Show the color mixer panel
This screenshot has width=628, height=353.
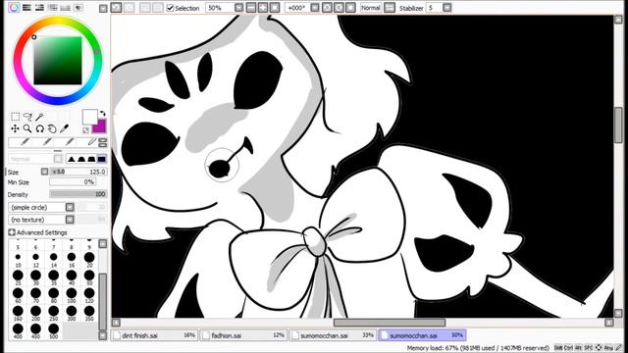click(52, 7)
